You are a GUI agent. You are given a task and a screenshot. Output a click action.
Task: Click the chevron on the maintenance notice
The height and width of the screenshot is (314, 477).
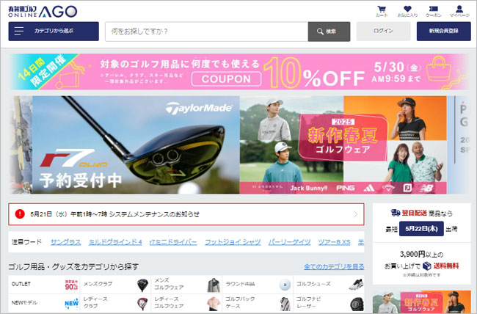[356, 214]
